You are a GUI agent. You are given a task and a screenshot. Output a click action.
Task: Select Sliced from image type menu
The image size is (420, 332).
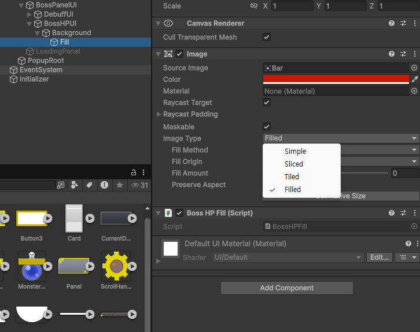(293, 164)
